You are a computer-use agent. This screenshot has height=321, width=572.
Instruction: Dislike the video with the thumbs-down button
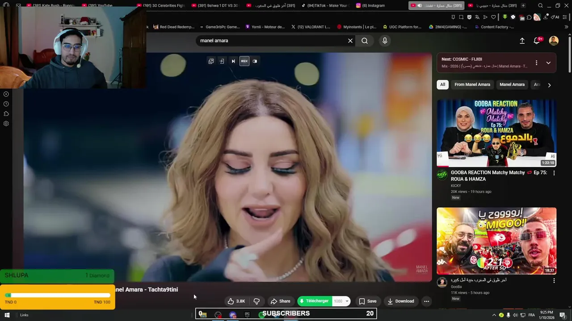pyautogui.click(x=257, y=301)
